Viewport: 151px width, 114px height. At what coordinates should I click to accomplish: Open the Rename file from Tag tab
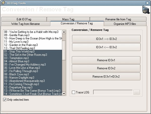click(118, 19)
